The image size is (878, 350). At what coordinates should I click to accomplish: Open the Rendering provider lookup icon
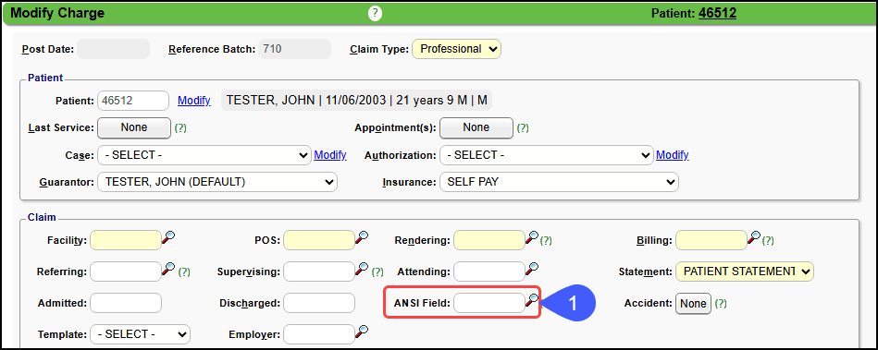coord(532,237)
